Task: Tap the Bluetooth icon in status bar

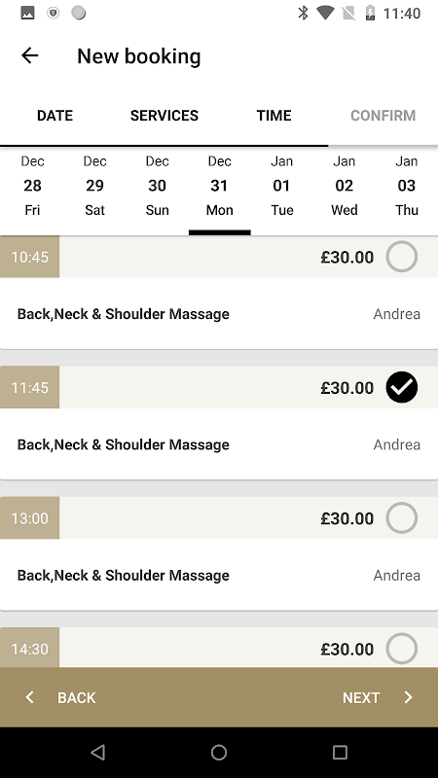Action: 303,13
